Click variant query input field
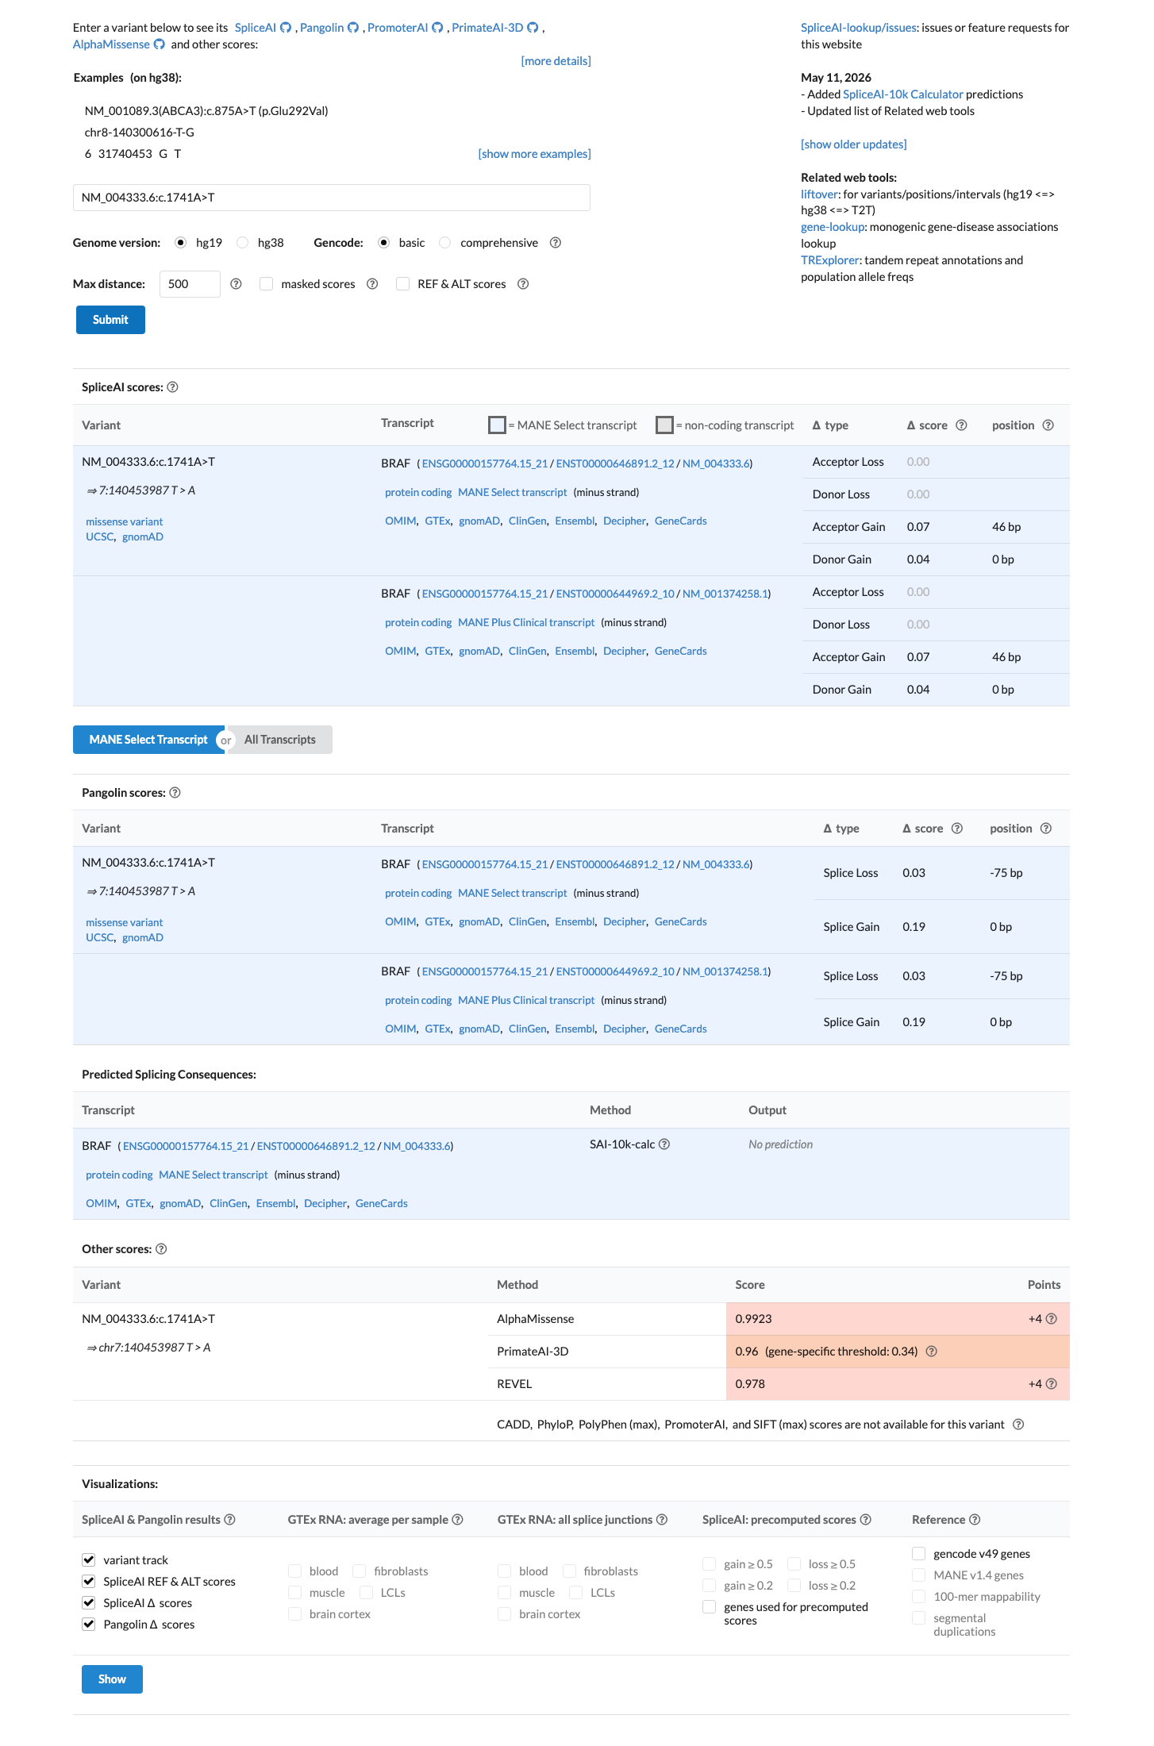This screenshot has height=1746, width=1154. [x=332, y=198]
